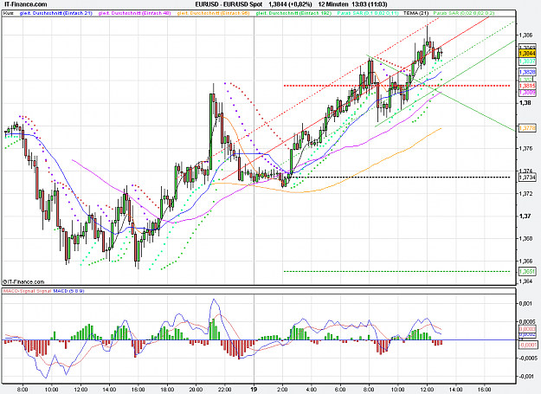Click the red 1,3815 price tag
This screenshot has width=541, height=394.
coord(527,86)
